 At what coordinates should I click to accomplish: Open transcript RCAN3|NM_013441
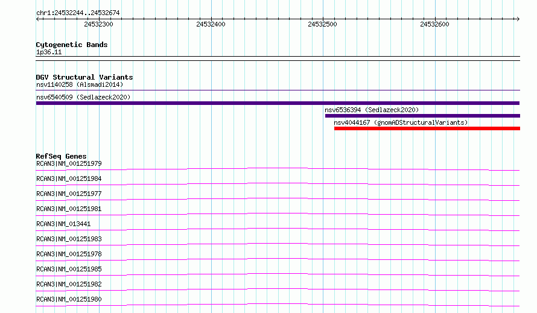click(63, 224)
